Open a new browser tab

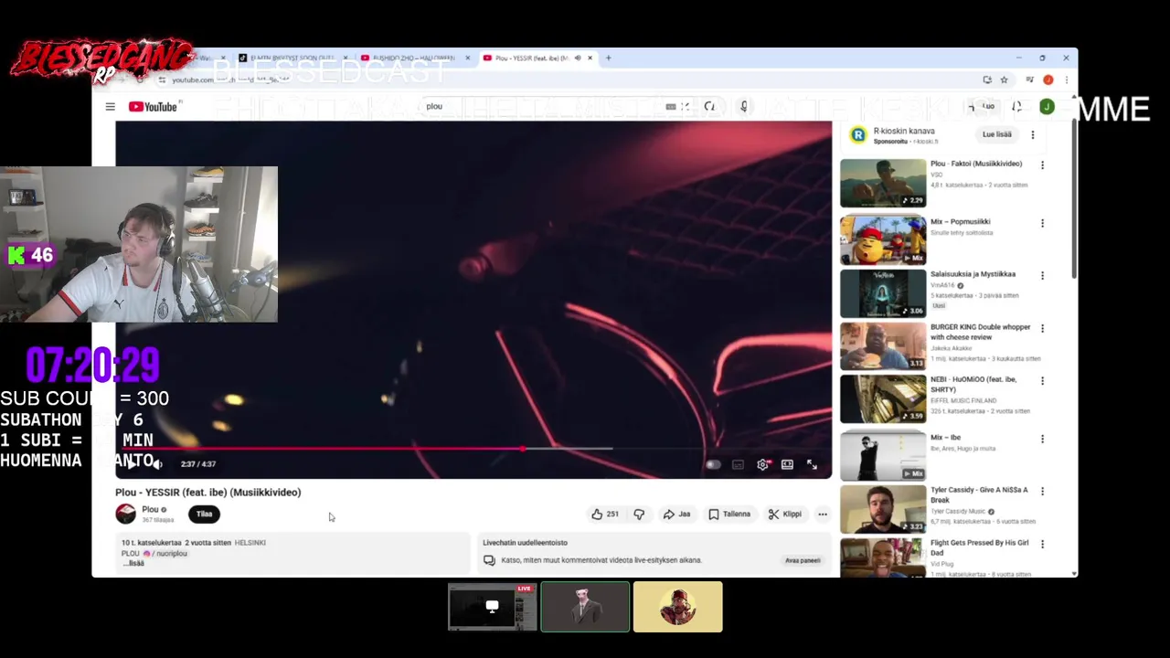[x=609, y=58]
